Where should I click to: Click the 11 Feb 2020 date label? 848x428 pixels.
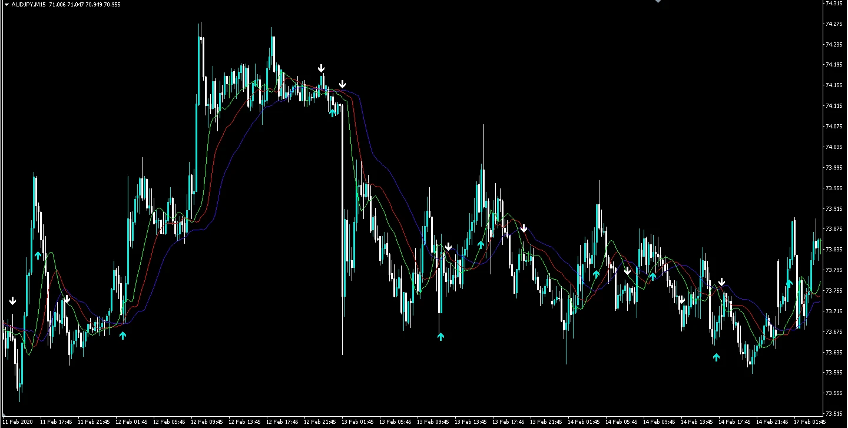coord(18,422)
